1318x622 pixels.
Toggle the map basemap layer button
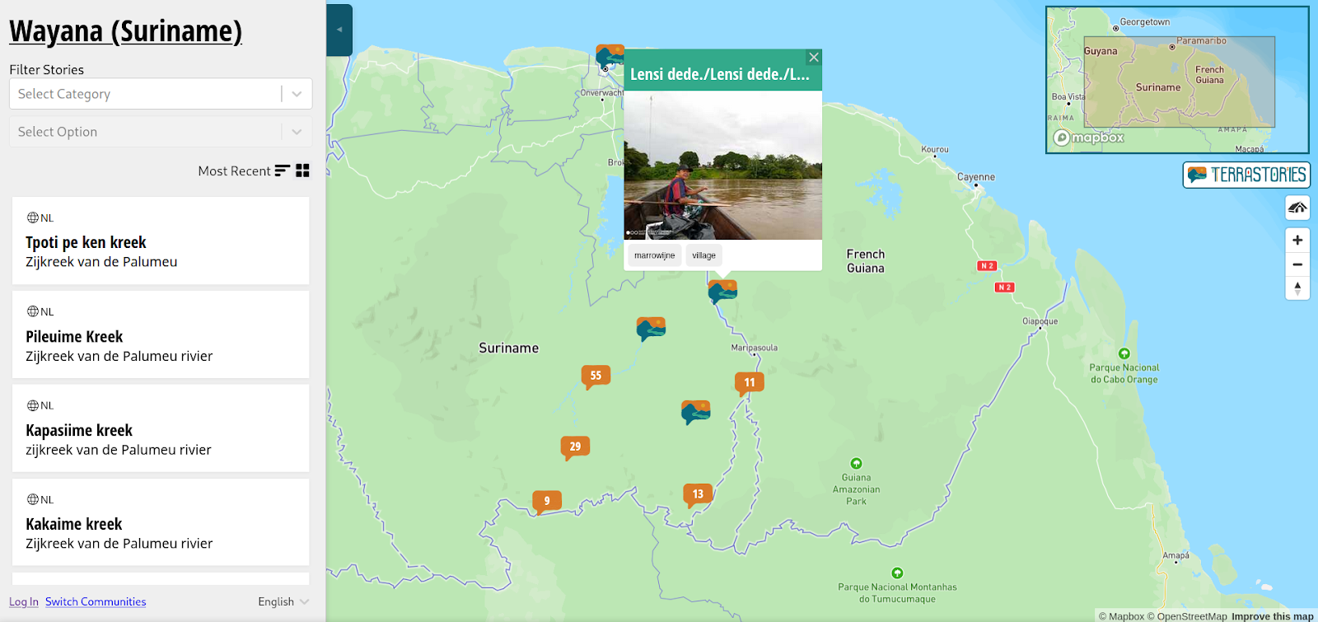[1297, 208]
